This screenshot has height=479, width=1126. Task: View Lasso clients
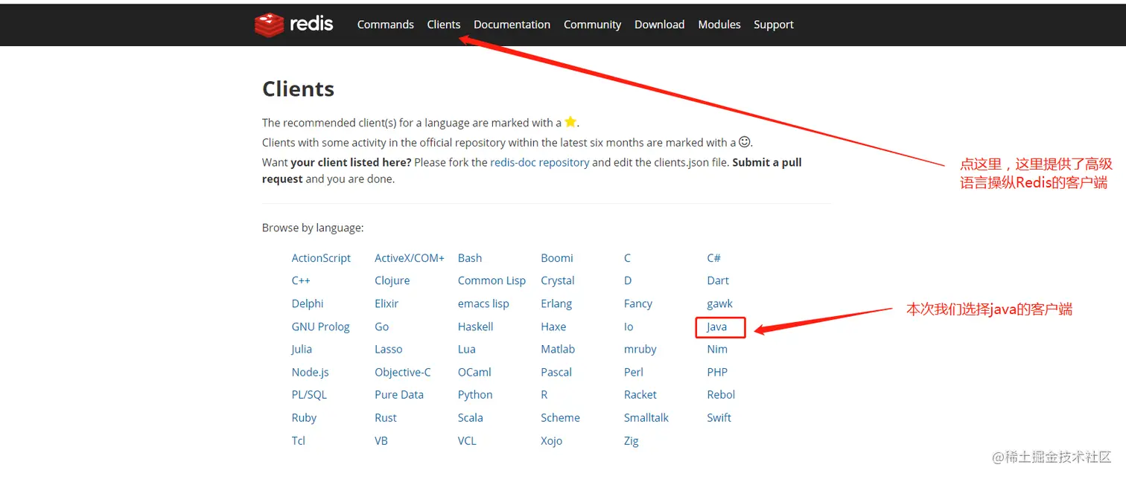click(x=389, y=349)
